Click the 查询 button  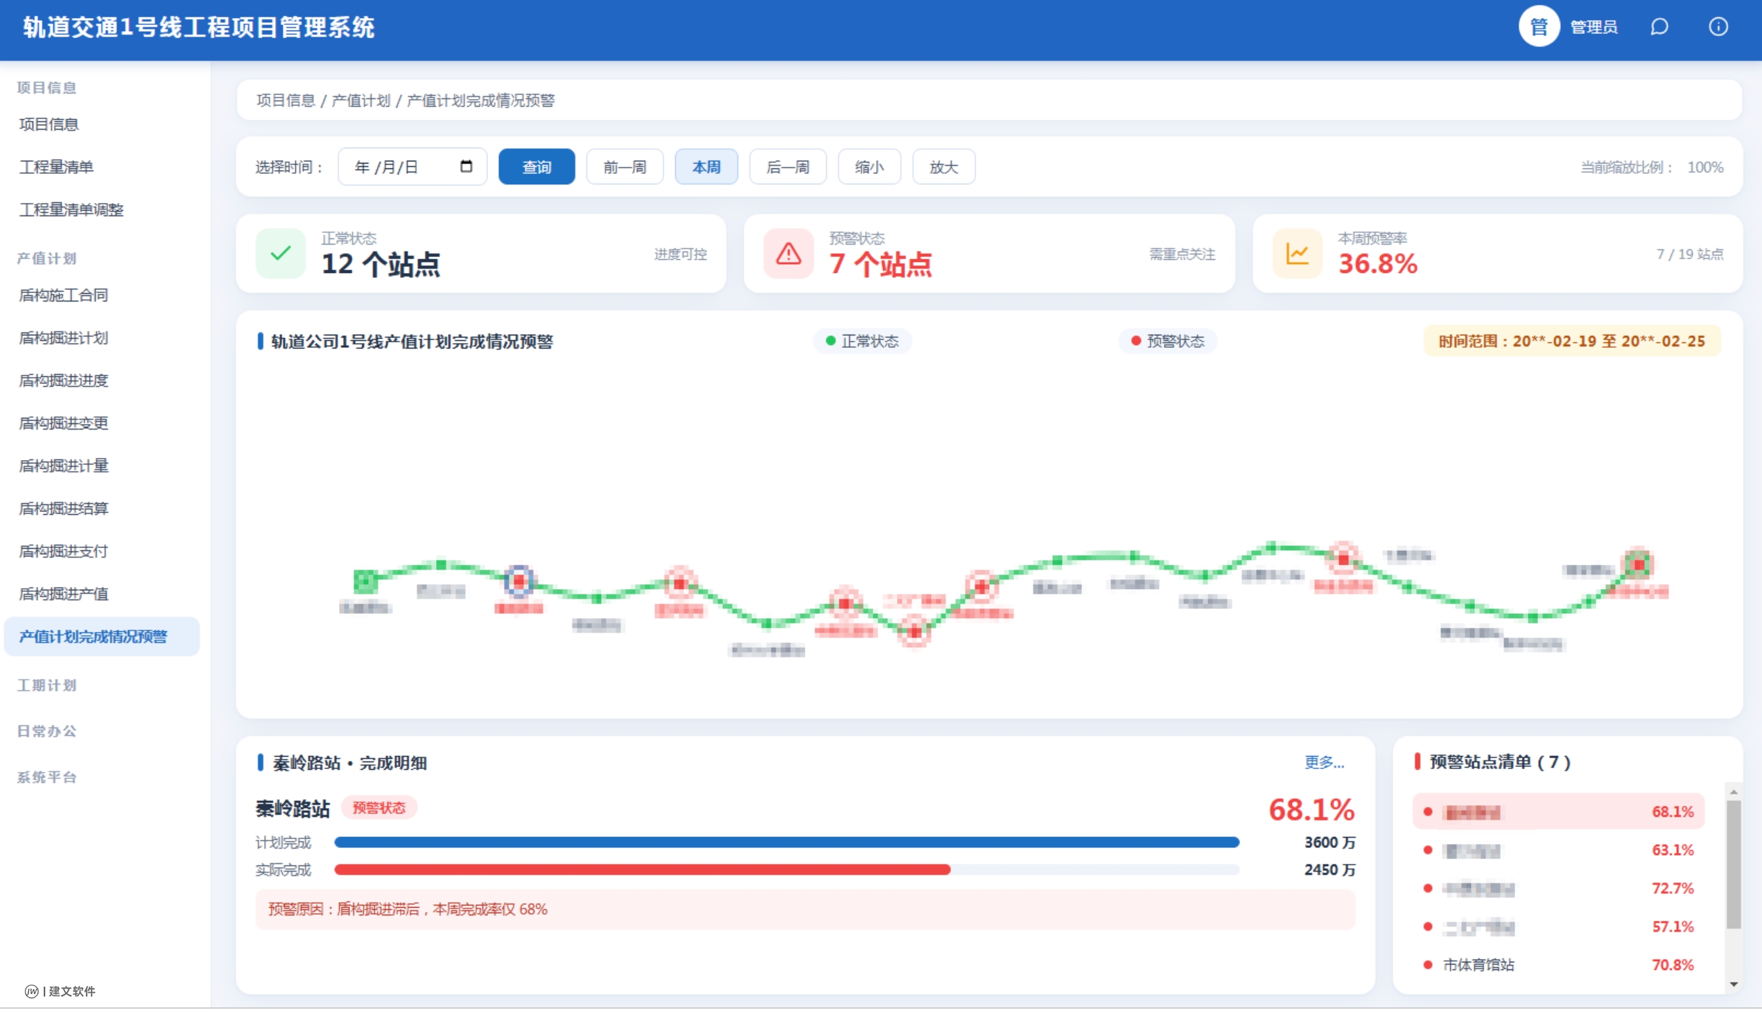(x=537, y=166)
